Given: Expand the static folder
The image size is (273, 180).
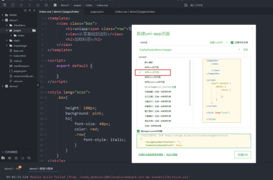Looking at the screenshot, I should click(7, 40).
